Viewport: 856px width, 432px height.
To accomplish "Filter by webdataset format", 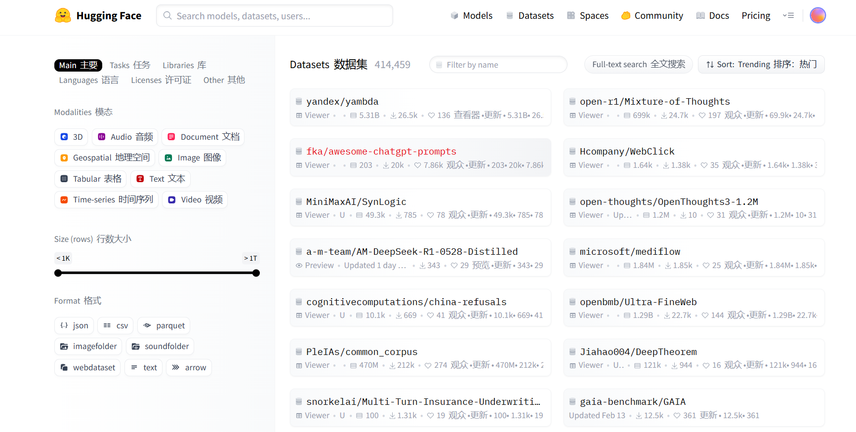I will pyautogui.click(x=87, y=367).
